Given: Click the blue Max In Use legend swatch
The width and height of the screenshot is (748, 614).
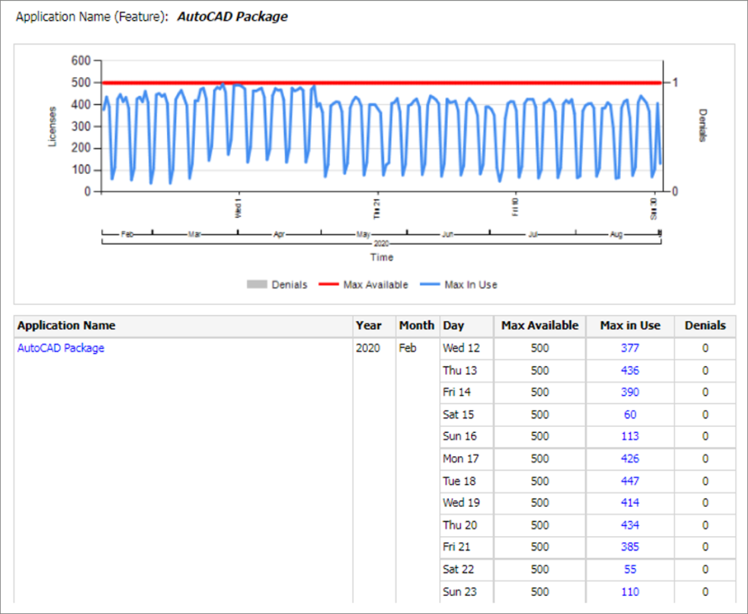Looking at the screenshot, I should 429,284.
